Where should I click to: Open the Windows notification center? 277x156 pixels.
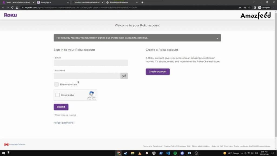click(272, 153)
